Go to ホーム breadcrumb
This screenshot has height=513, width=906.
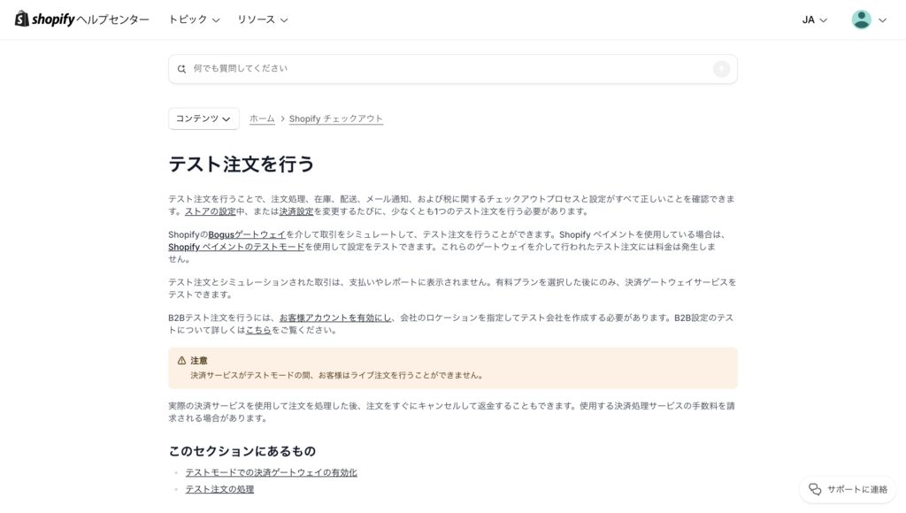262,119
